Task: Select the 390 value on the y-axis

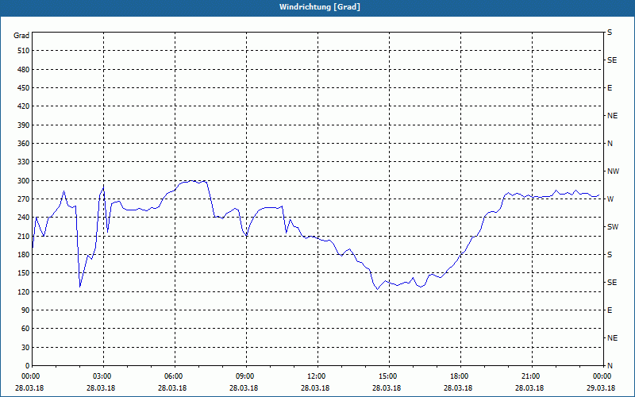Action: 24,125
